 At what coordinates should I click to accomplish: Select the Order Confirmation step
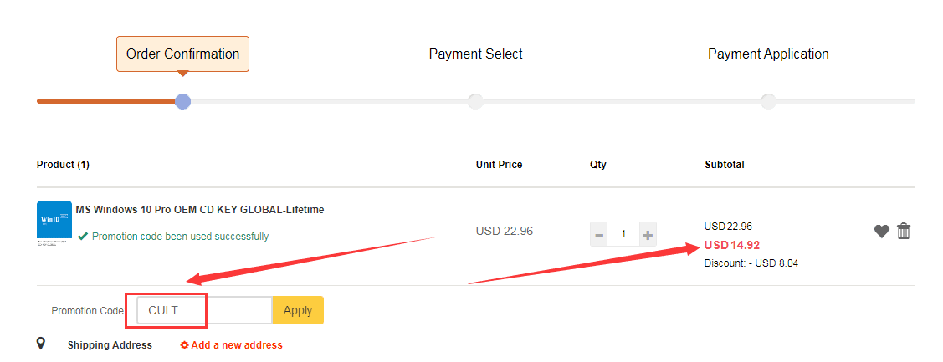point(182,54)
